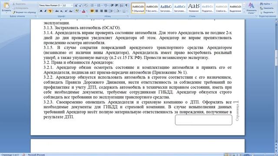Screen dimensions: 278x156
Task: Toggle bold Ж formatting
Action: coord(41,11)
